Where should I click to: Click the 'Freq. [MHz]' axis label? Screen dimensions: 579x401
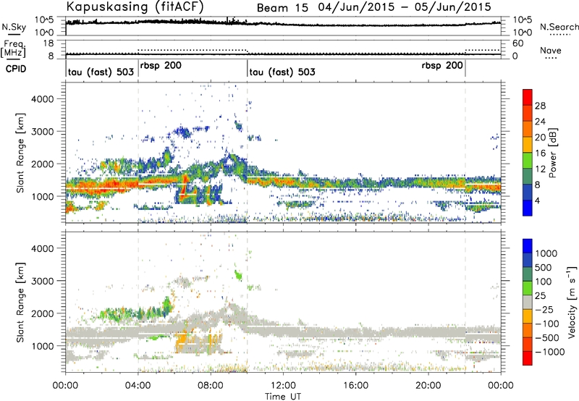(13, 48)
